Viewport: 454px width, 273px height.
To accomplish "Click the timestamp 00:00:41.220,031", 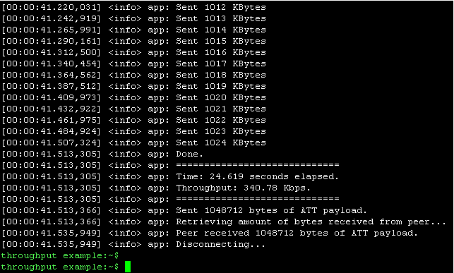I will tap(51, 7).
